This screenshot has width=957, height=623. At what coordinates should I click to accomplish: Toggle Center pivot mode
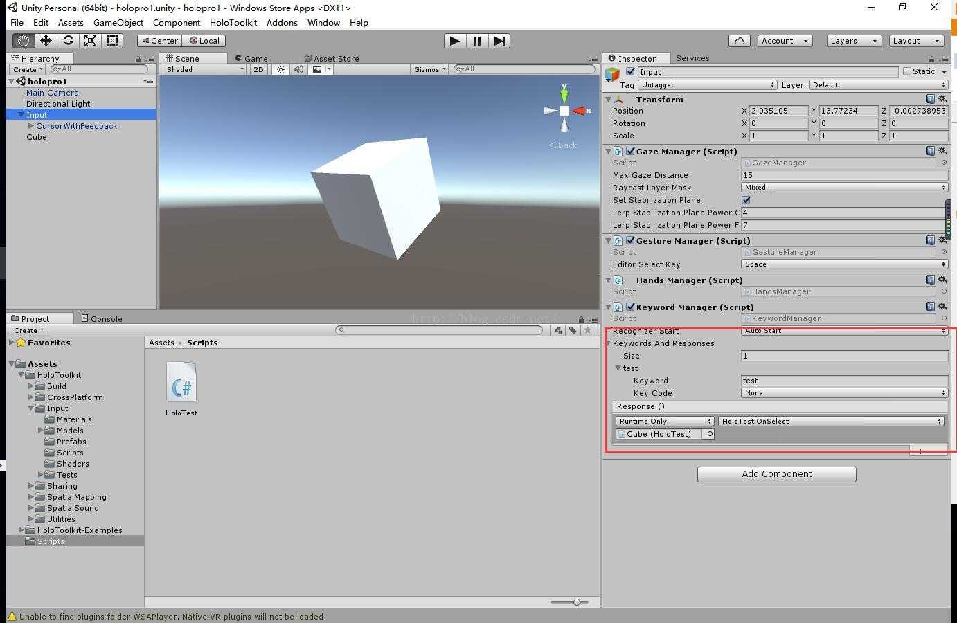[159, 41]
